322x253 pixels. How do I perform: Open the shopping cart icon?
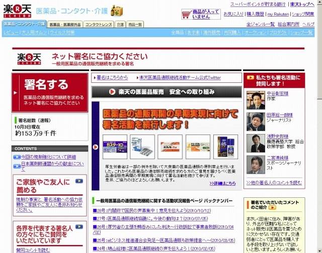187,14
